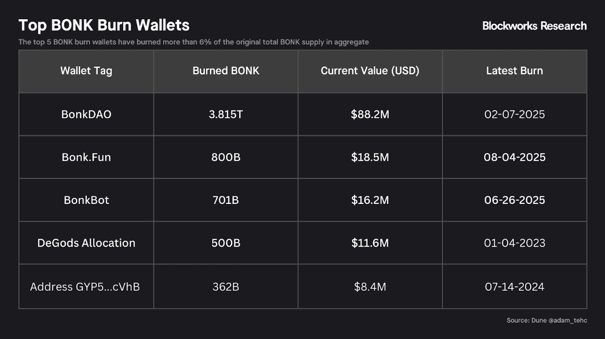Select the BonkDAO wallet tag cell
Image resolution: width=605 pixels, height=339 pixels.
coord(86,114)
